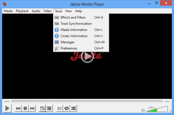Viewport: 174px width, 115px height.
Task: Open Preferences from Tools menu
Action: pyautogui.click(x=81, y=48)
